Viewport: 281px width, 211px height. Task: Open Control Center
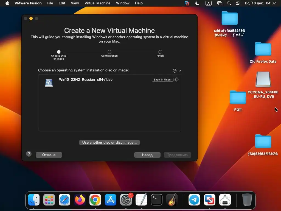(238, 3)
